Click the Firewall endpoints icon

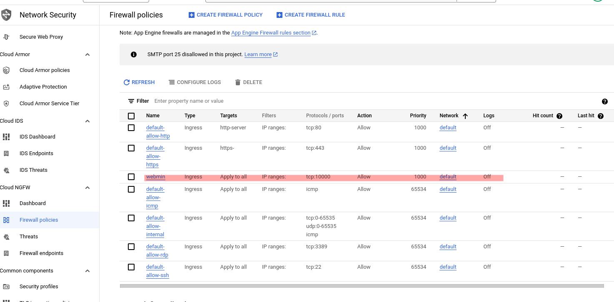[x=6, y=253]
